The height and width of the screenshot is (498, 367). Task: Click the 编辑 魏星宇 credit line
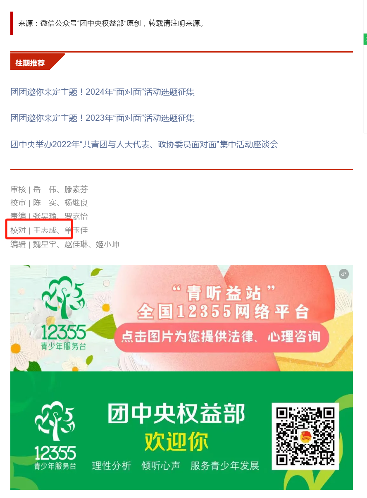[65, 244]
